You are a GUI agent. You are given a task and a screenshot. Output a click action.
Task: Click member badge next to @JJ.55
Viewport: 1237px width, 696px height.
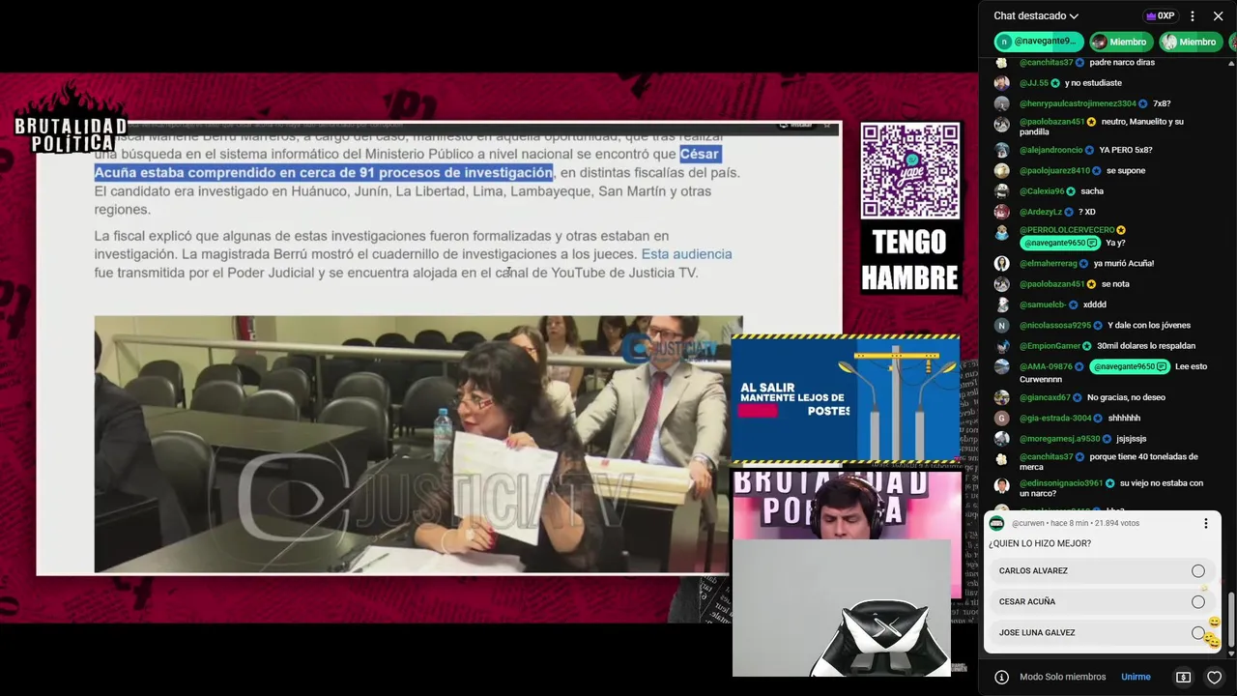pyautogui.click(x=1055, y=83)
